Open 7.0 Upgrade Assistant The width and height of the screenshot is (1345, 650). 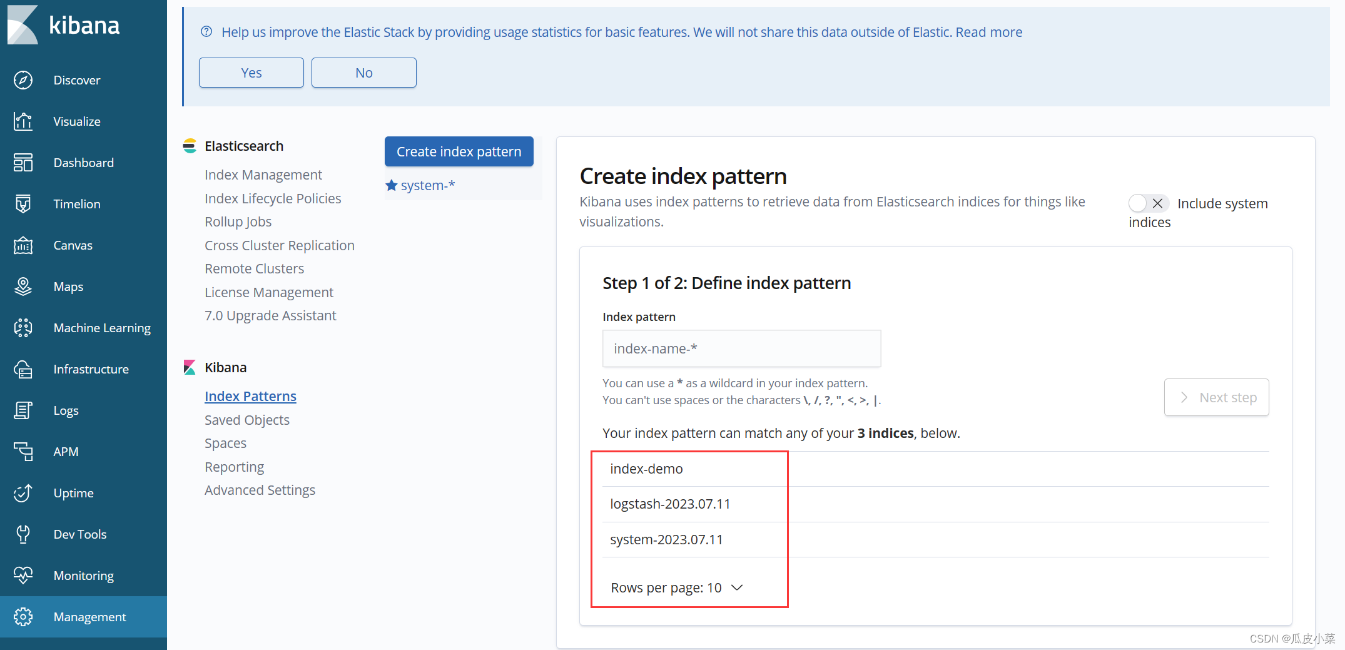pos(270,315)
